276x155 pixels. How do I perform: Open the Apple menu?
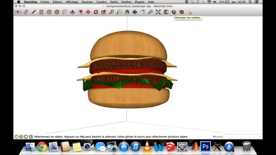point(19,2)
